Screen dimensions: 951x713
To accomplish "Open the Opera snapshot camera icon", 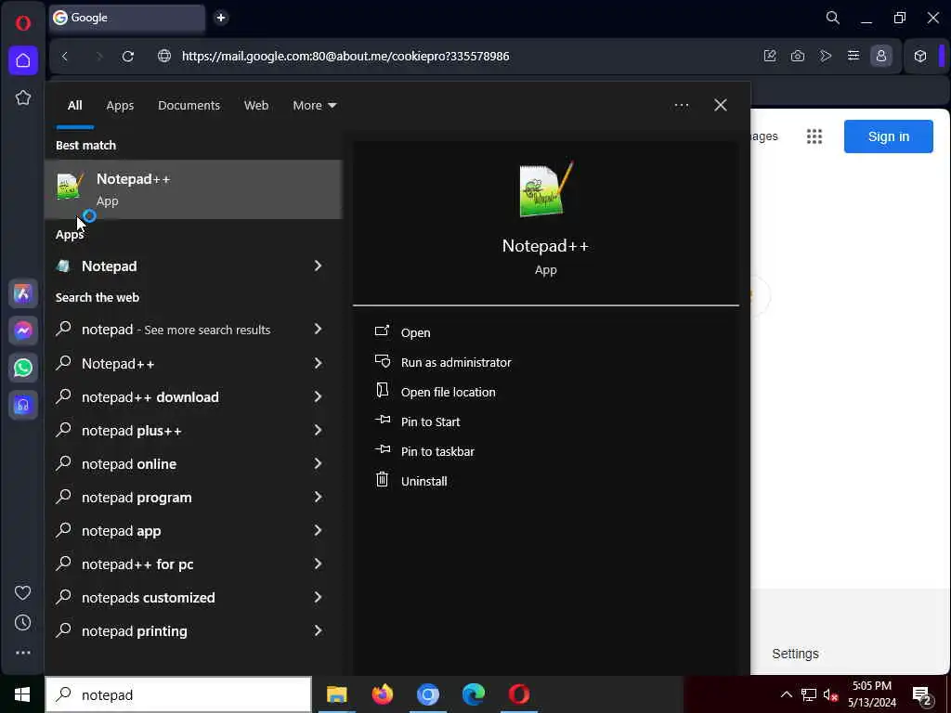I will coord(798,57).
